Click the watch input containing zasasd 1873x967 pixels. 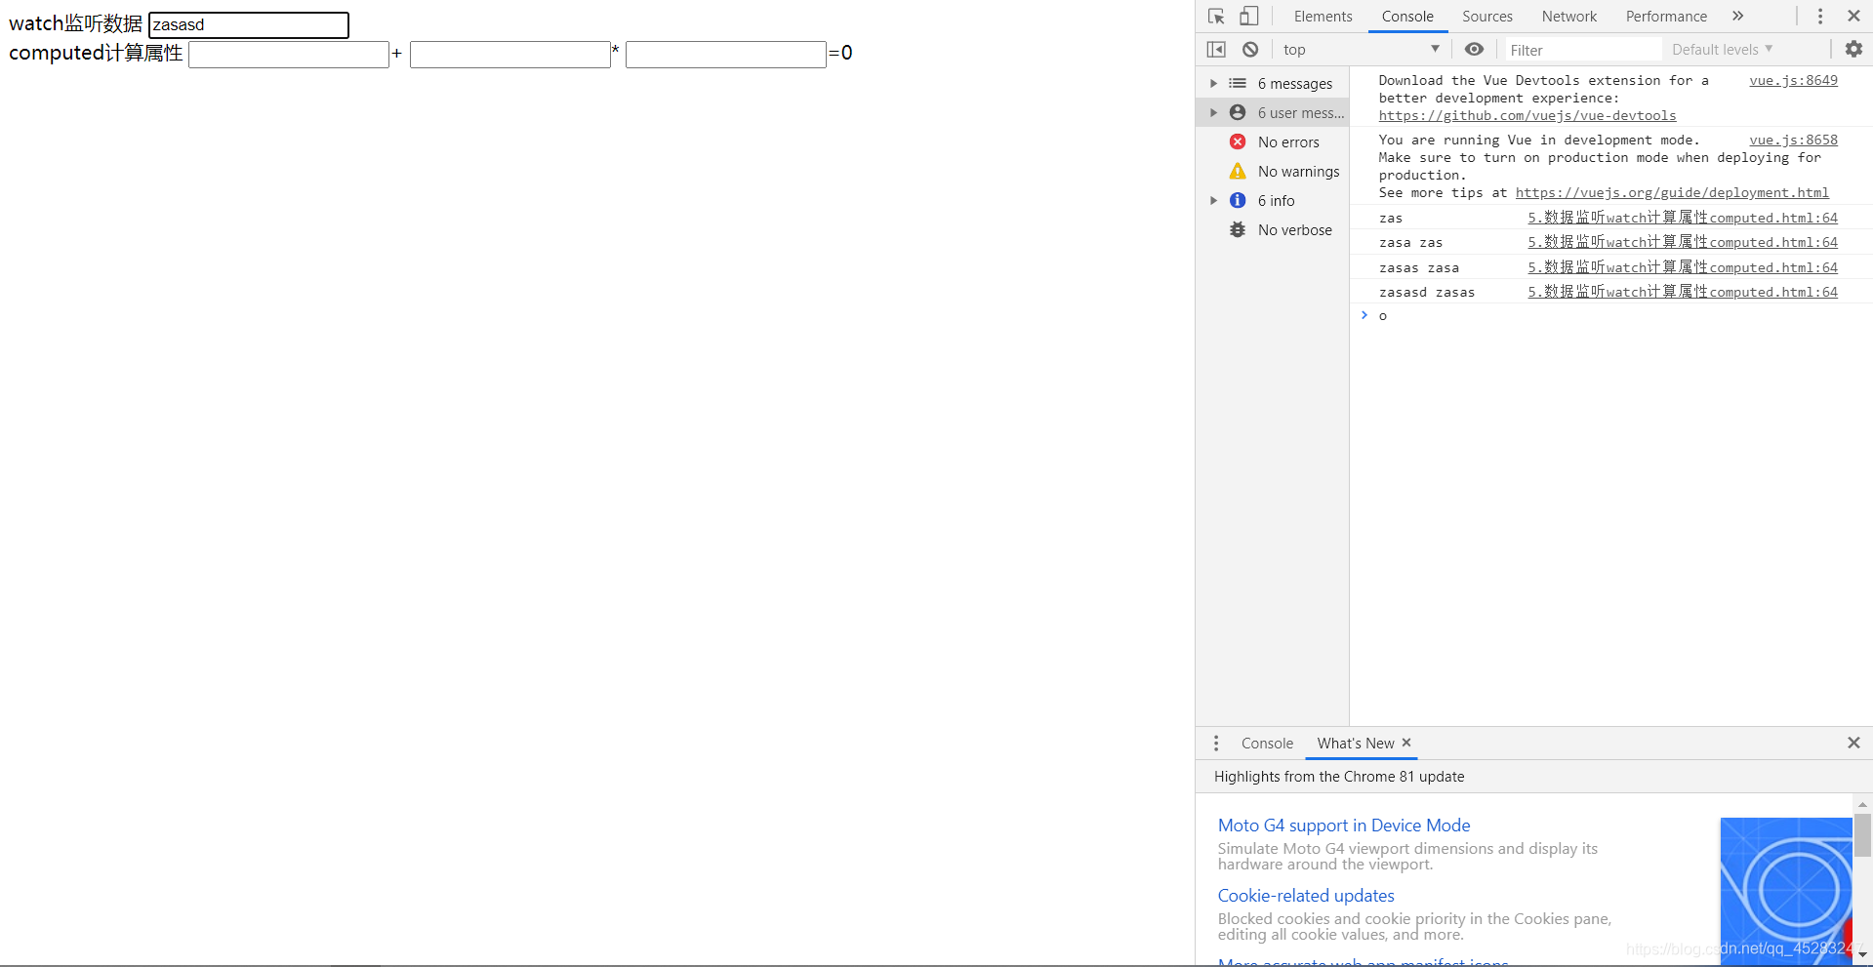point(249,25)
